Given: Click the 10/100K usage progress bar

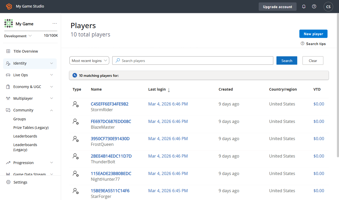Looking at the screenshot, I should click(x=31, y=31).
